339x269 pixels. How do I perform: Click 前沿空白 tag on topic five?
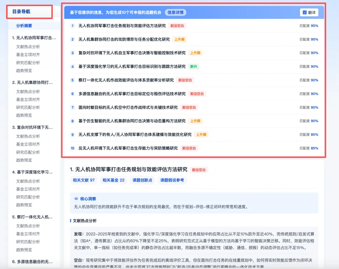pos(185,80)
